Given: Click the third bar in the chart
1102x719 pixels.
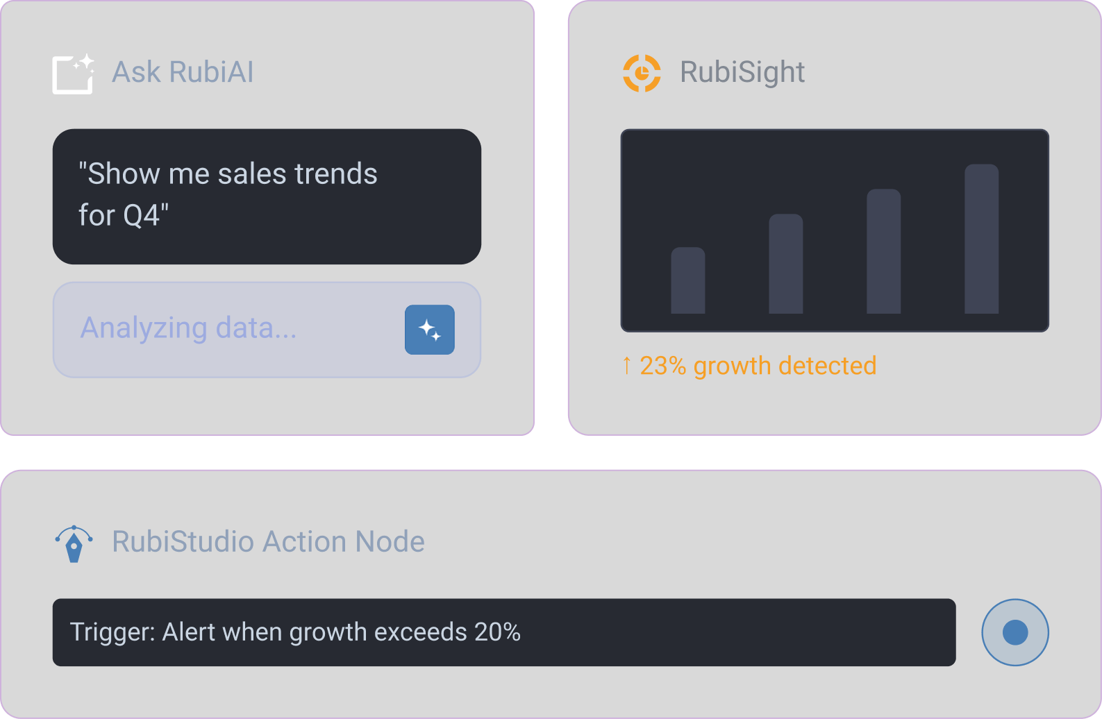Looking at the screenshot, I should [883, 251].
